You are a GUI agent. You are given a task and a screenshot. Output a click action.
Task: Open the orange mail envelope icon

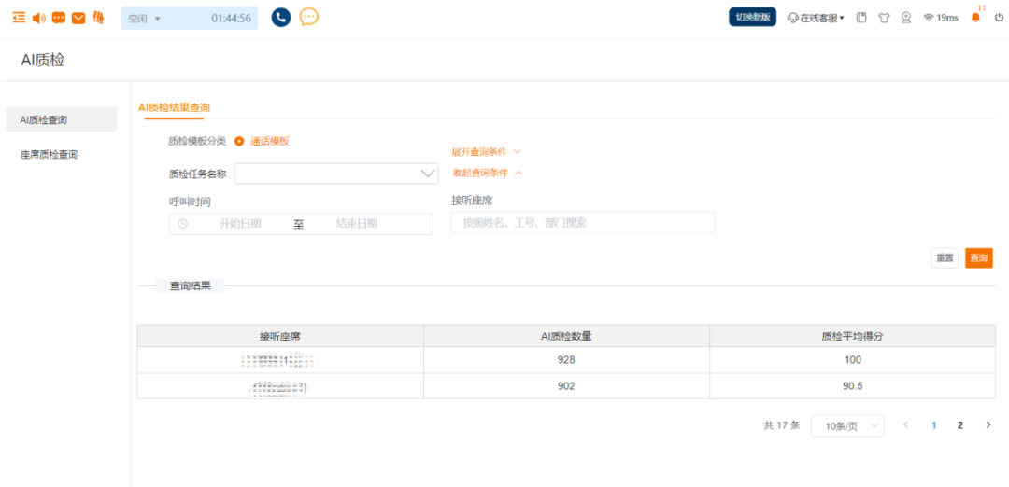click(x=78, y=18)
